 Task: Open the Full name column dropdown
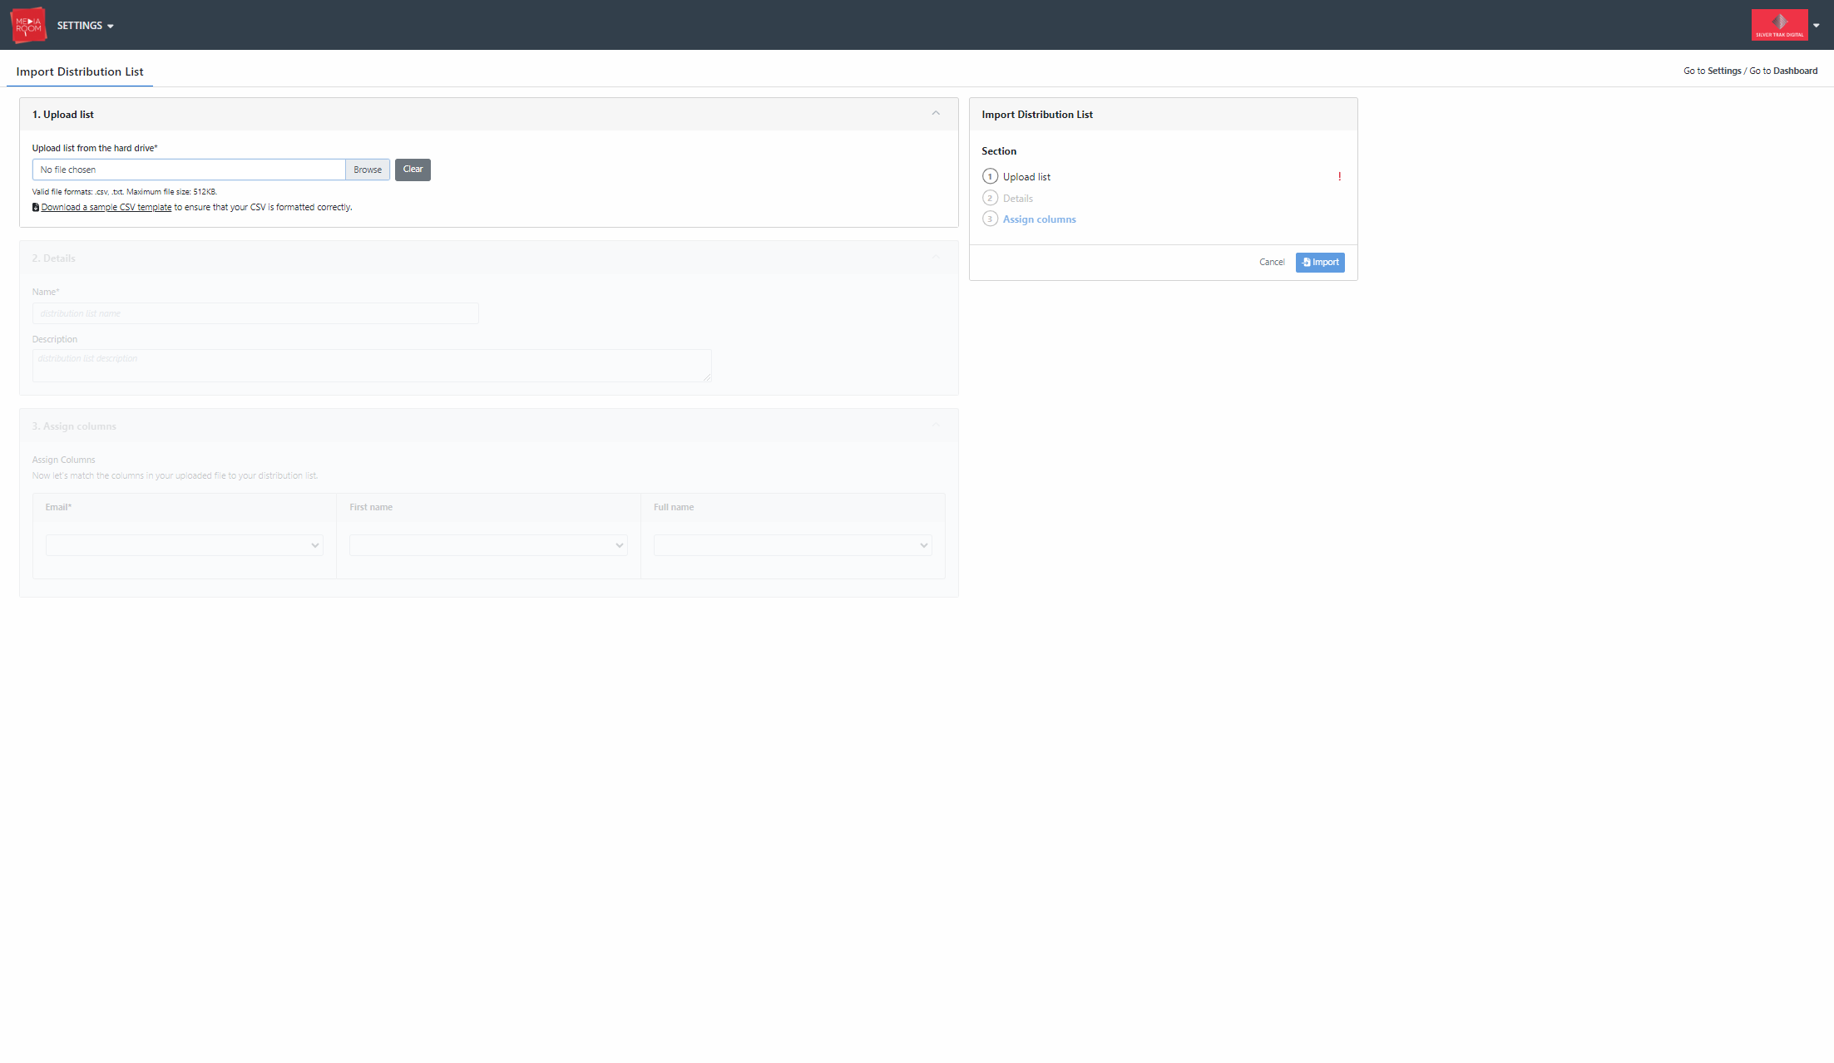tap(793, 545)
